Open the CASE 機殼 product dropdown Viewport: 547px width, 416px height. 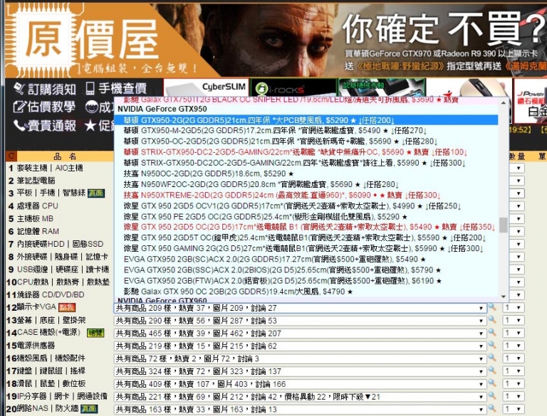click(x=300, y=334)
